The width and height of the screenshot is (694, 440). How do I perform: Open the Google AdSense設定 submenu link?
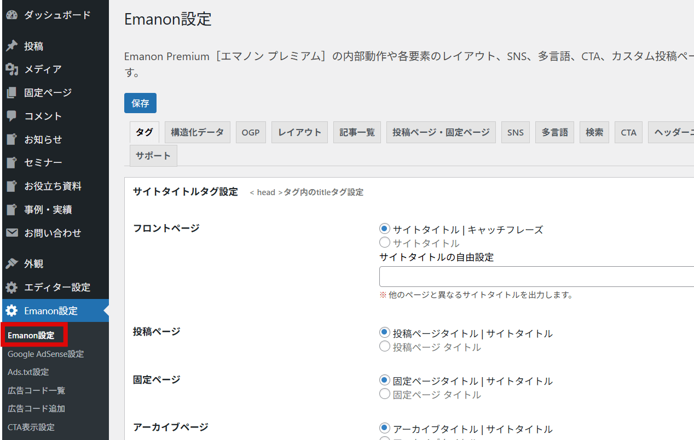[46, 354]
